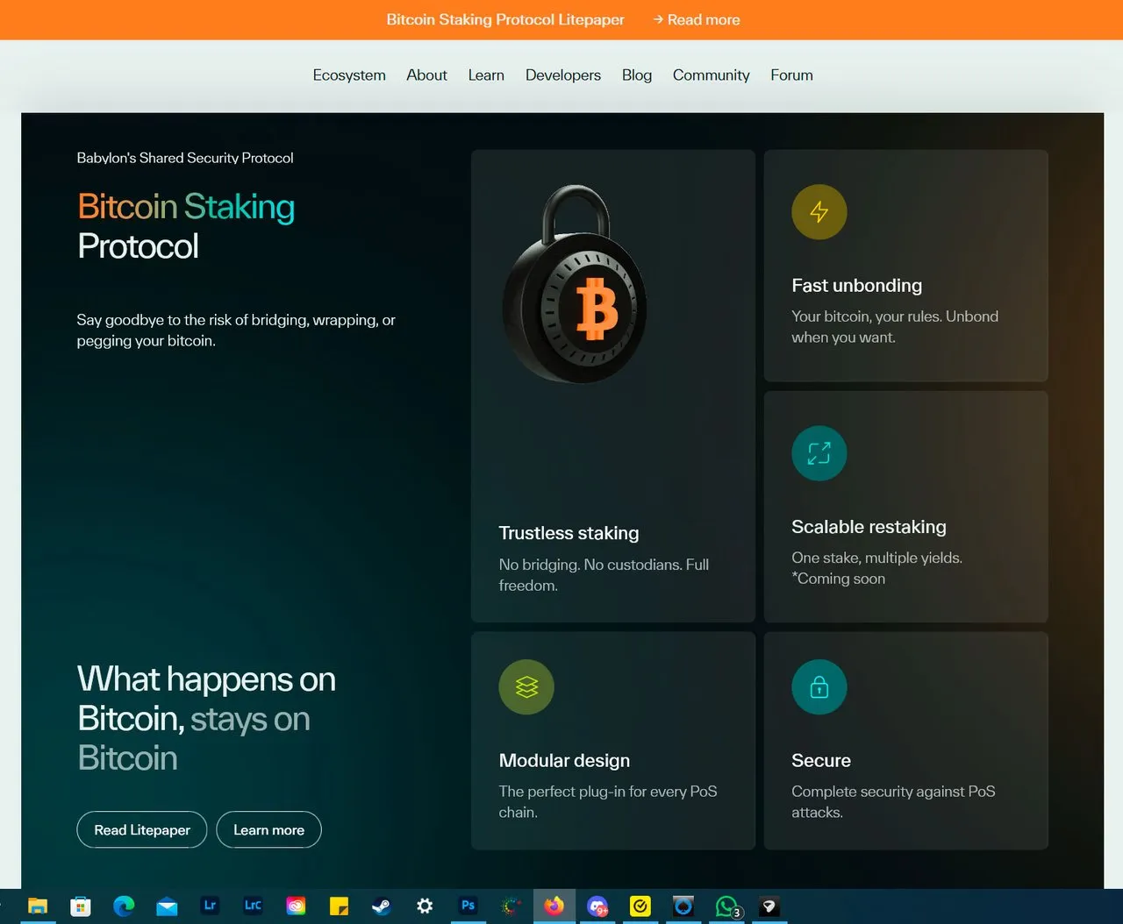Open the Mail app in taskbar
The image size is (1123, 924).
point(167,906)
